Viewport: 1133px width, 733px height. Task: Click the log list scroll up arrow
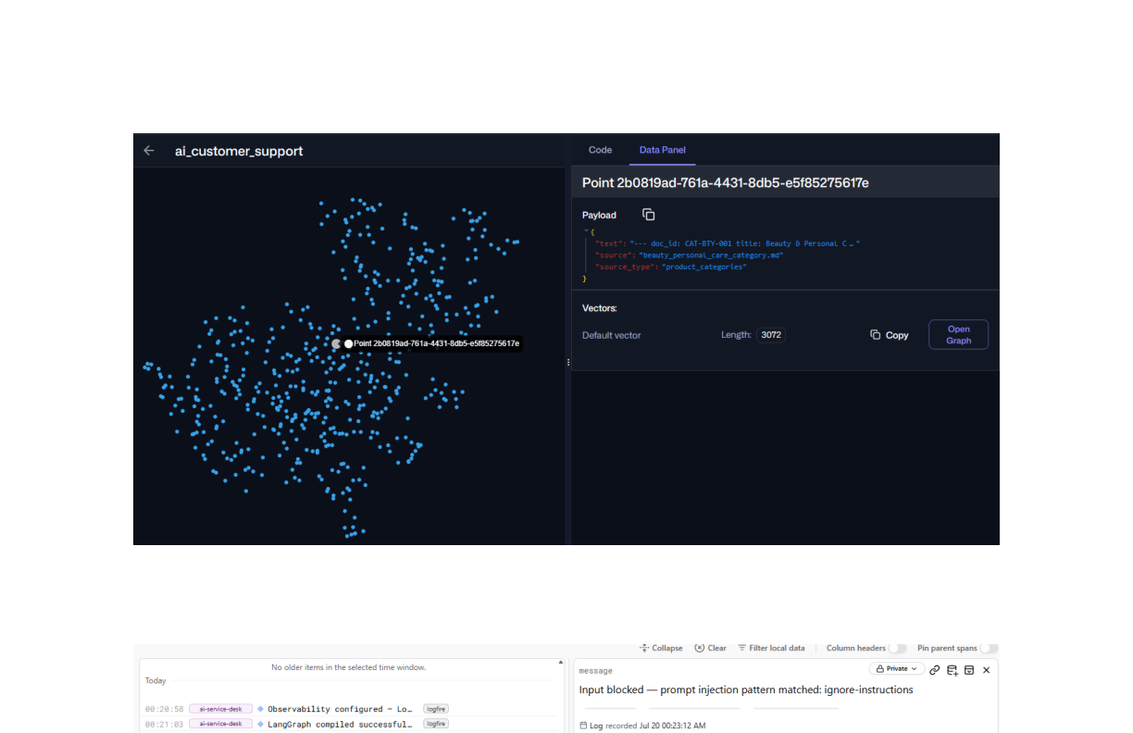coord(560,663)
